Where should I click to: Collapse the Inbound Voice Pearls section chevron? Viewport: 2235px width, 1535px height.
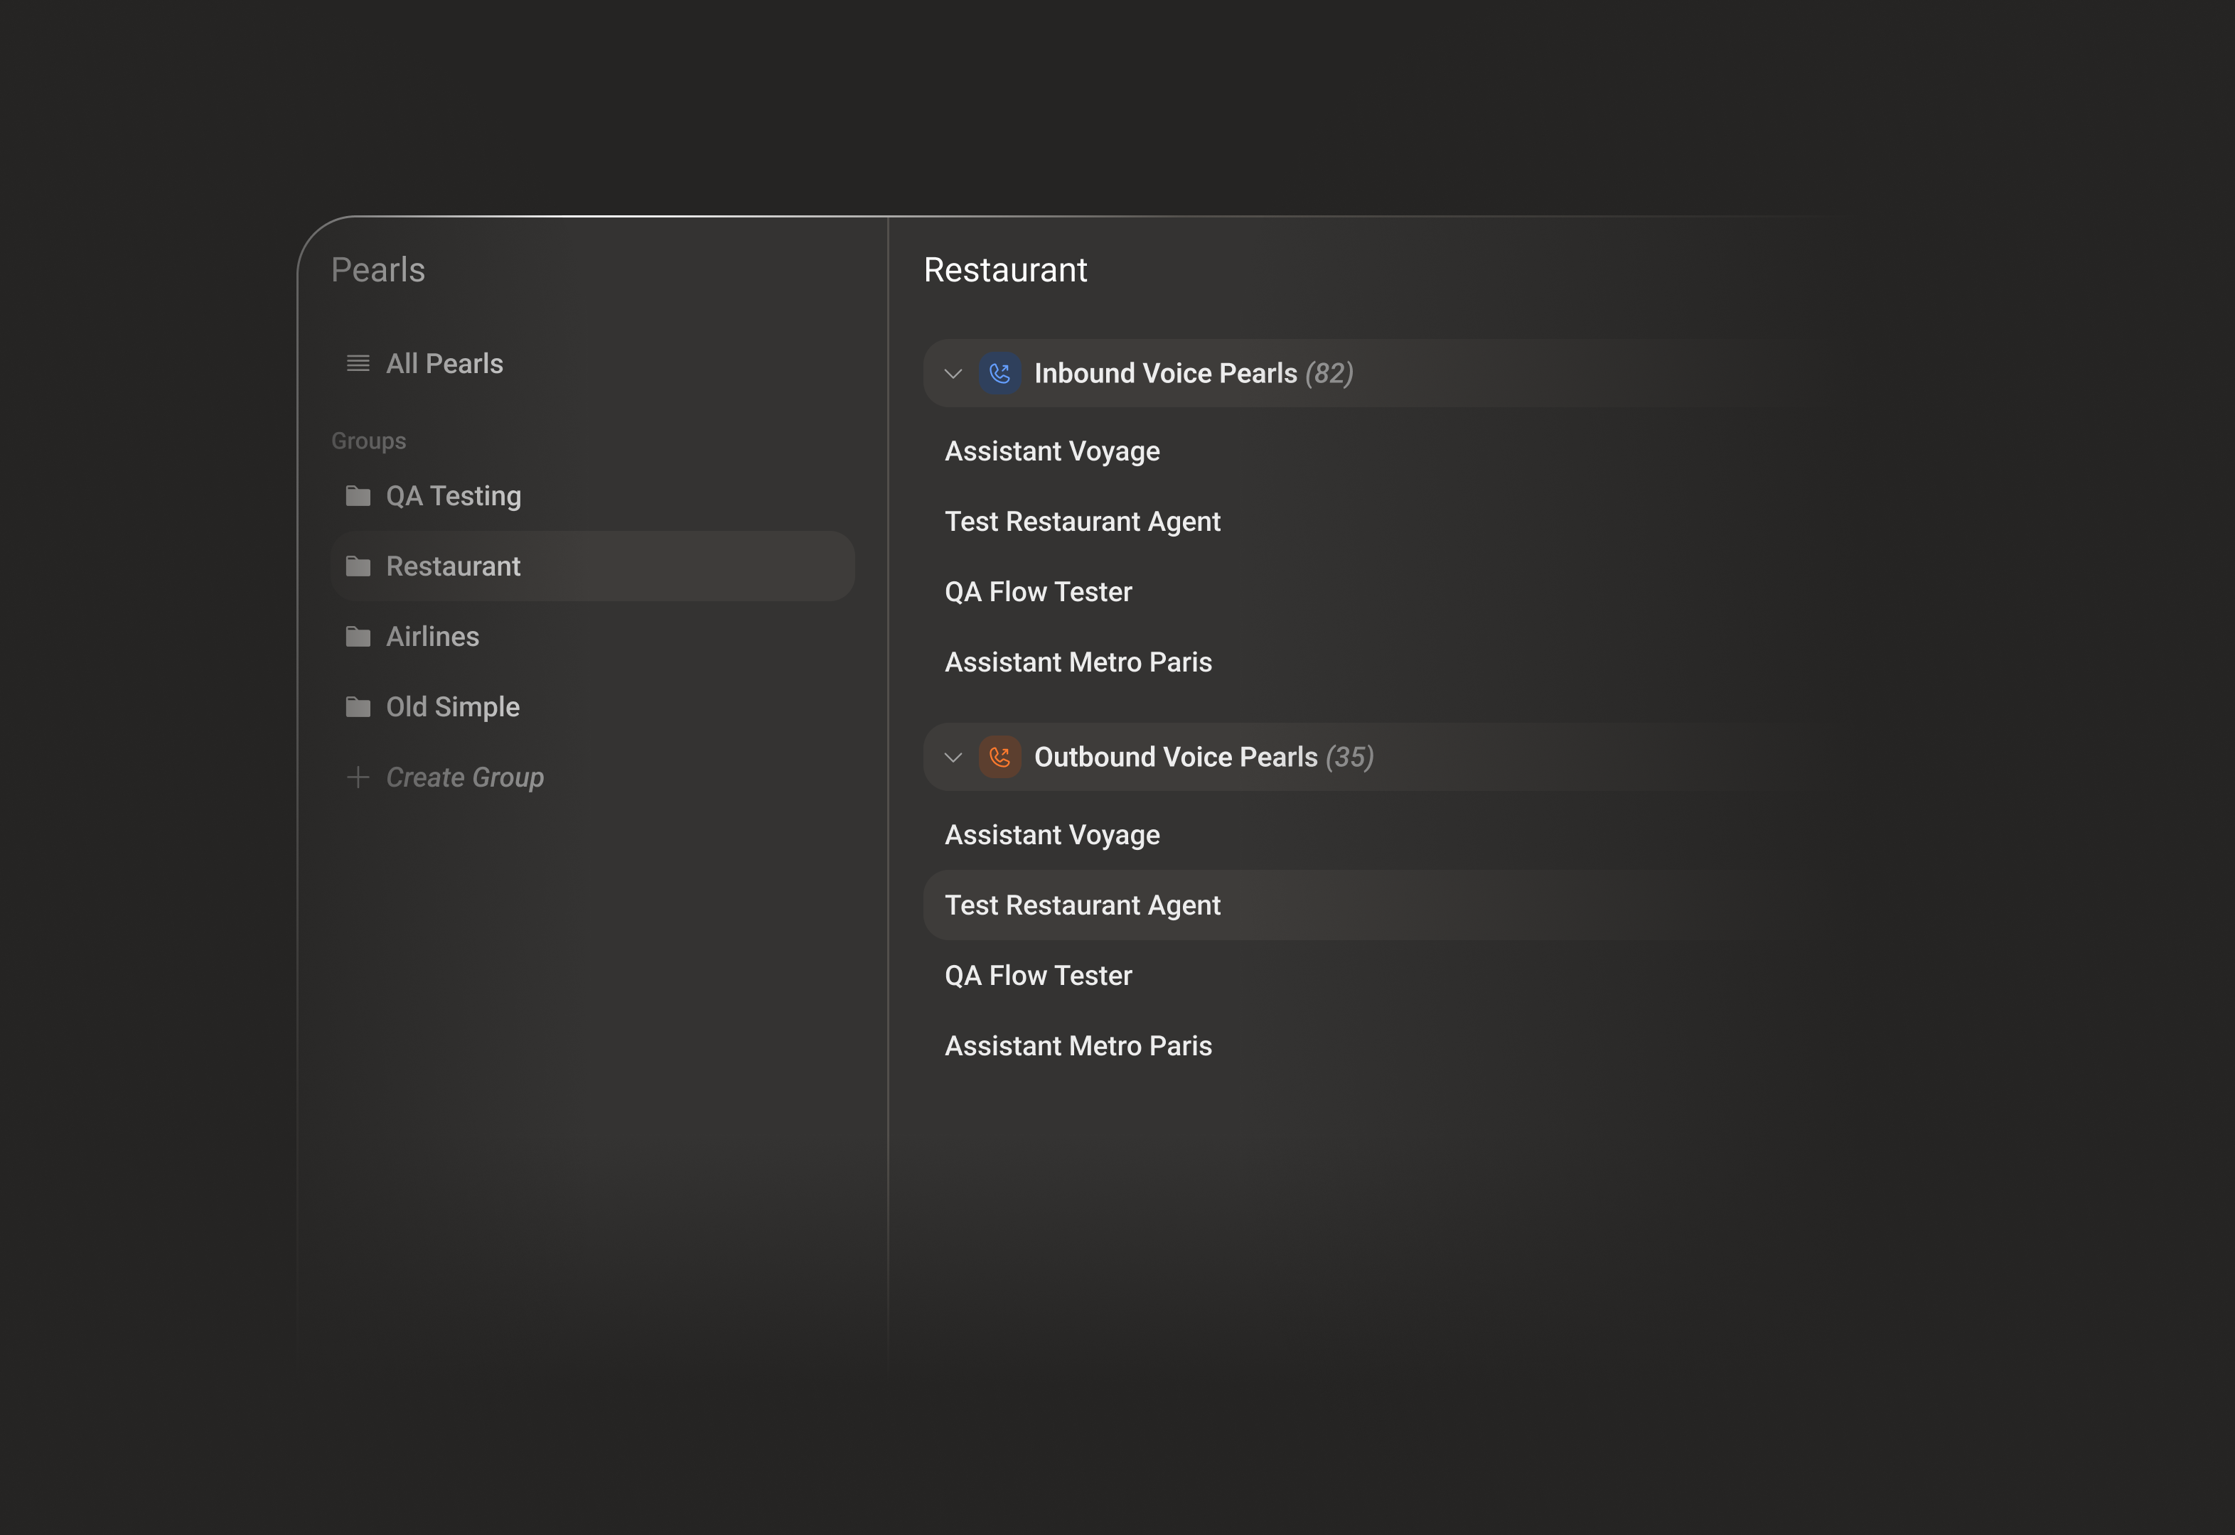[953, 373]
